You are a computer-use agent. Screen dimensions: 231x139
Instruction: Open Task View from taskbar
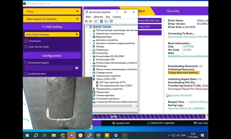pyautogui.click(x=44, y=135)
